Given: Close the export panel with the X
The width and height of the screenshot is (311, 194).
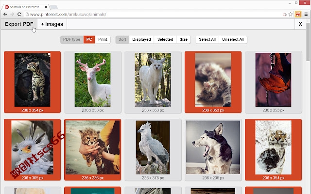Looking at the screenshot, I should point(300,24).
